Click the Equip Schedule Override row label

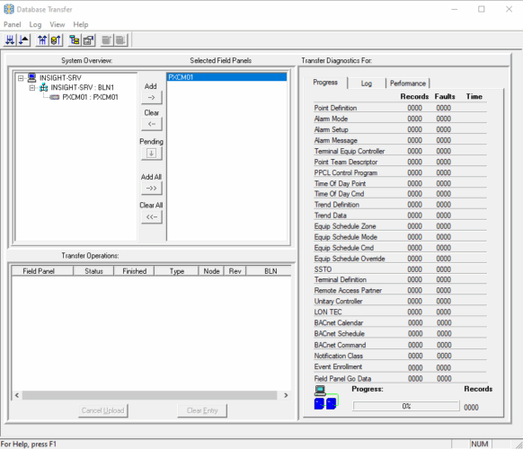click(350, 259)
